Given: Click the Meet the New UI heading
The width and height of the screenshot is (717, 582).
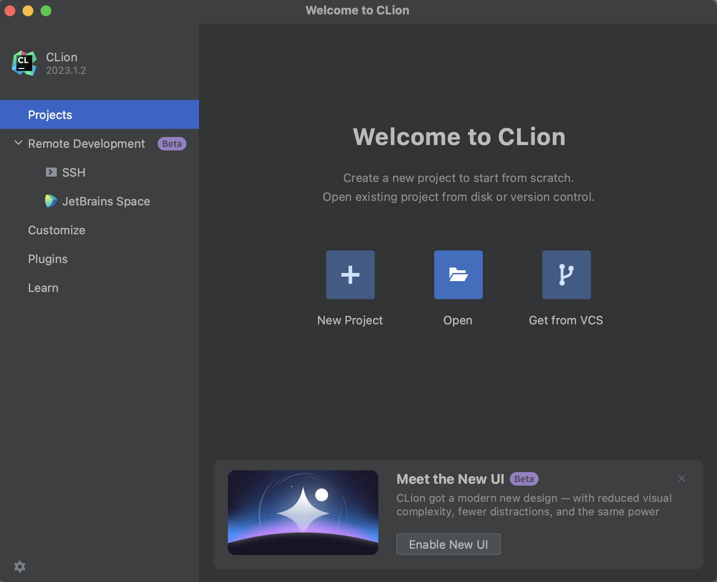Looking at the screenshot, I should [x=450, y=479].
